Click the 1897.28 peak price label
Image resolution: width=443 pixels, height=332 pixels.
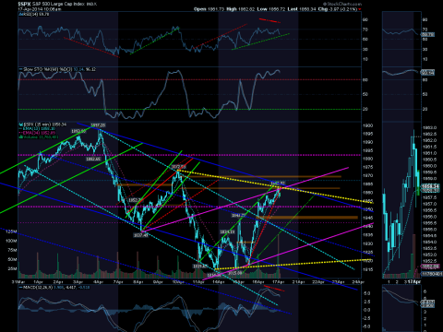click(x=98, y=125)
